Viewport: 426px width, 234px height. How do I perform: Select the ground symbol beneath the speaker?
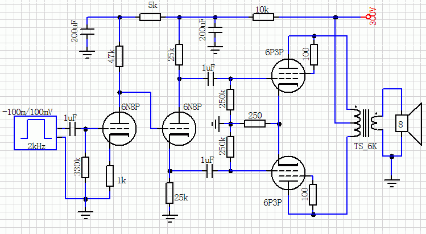(391, 183)
